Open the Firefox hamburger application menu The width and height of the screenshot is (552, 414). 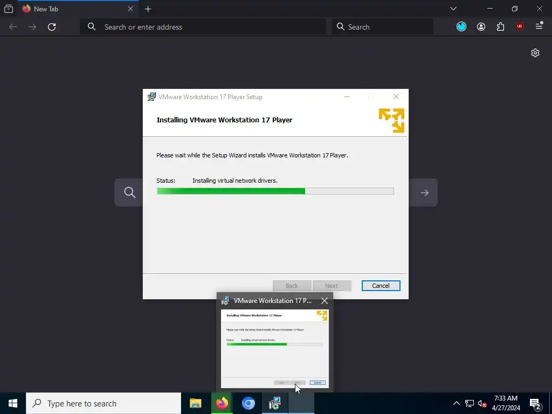pos(539,26)
